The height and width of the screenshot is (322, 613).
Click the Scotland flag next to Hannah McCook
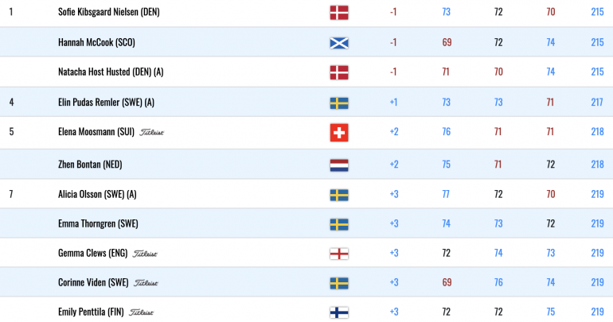339,43
